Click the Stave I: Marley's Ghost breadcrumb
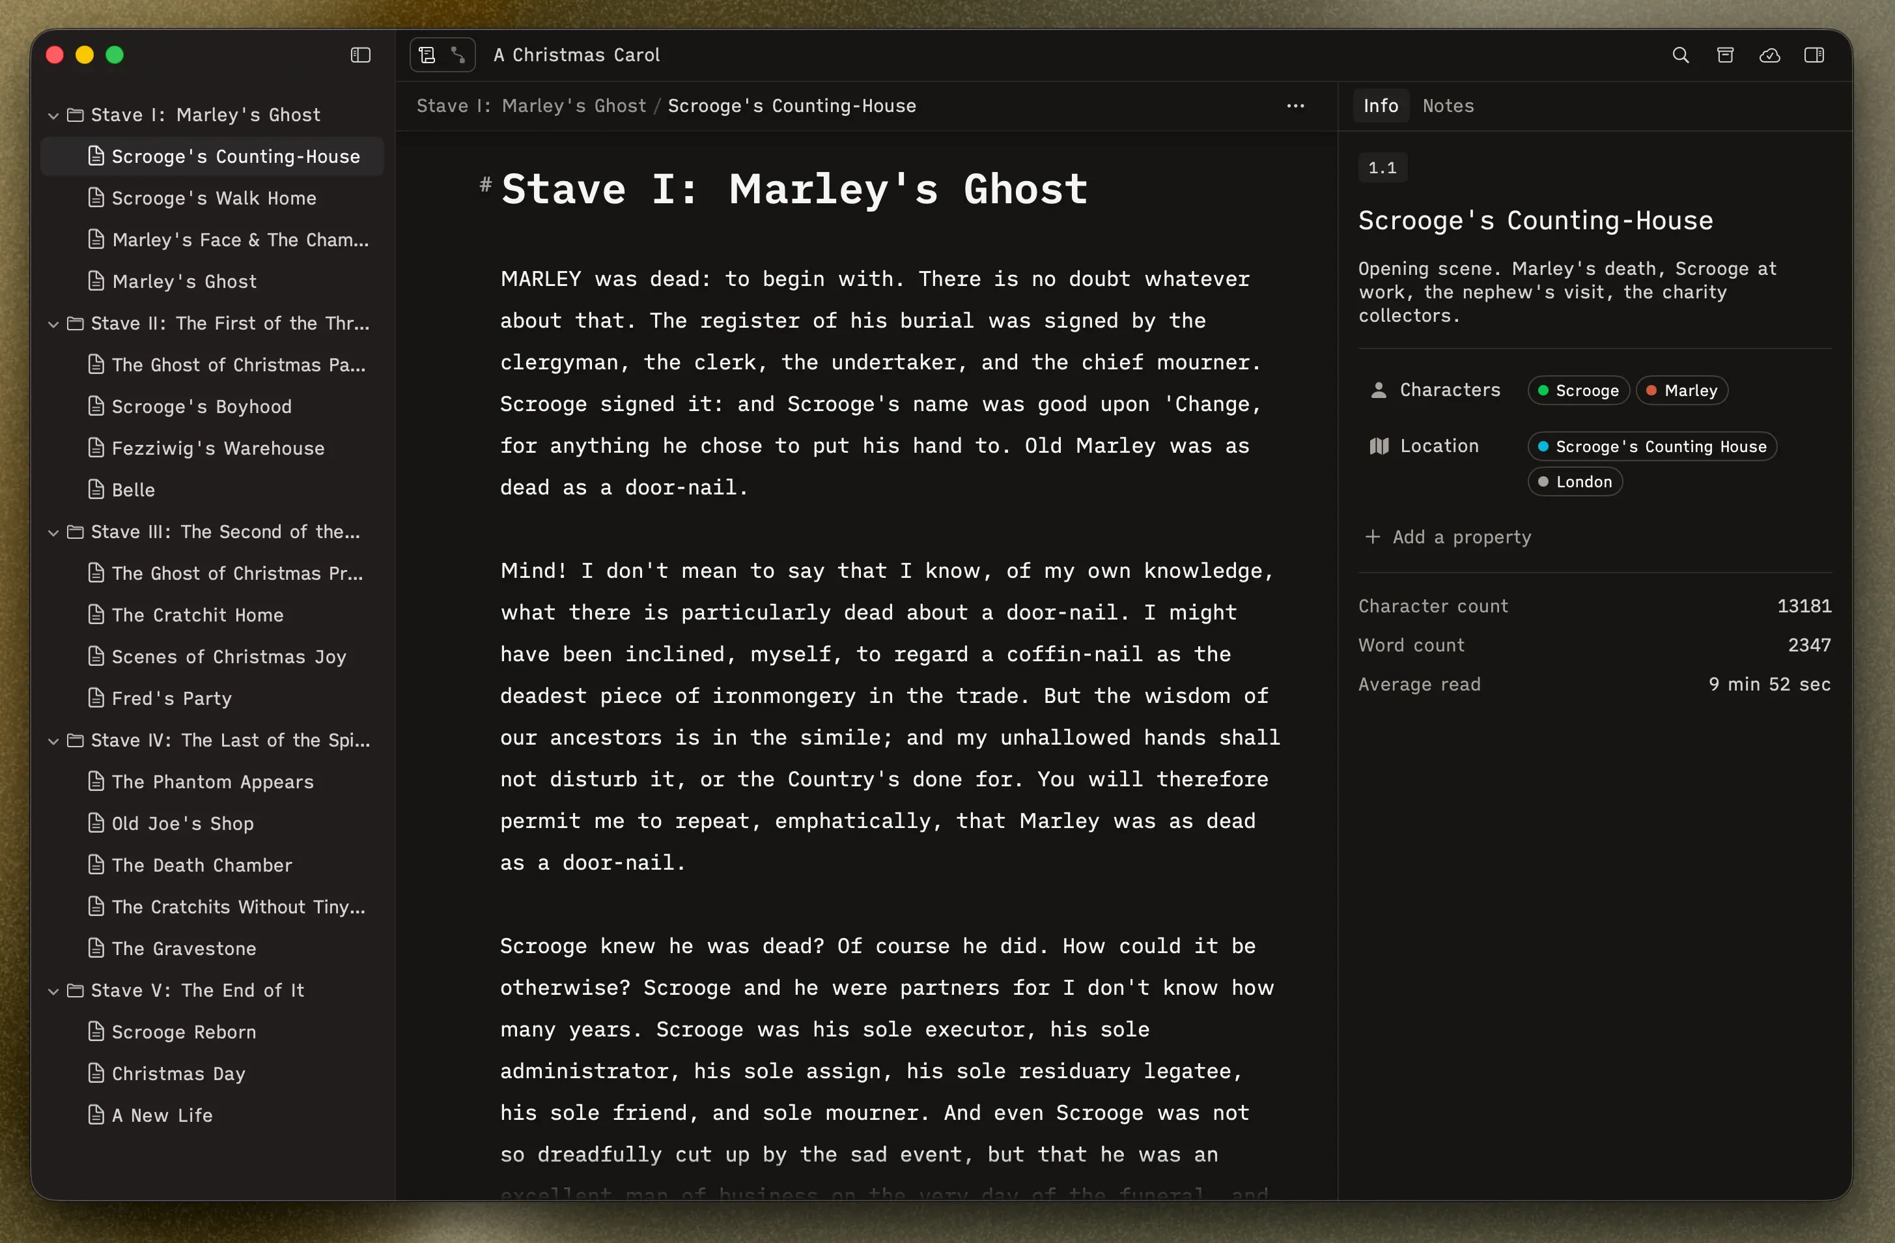This screenshot has width=1895, height=1243. pyautogui.click(x=531, y=106)
